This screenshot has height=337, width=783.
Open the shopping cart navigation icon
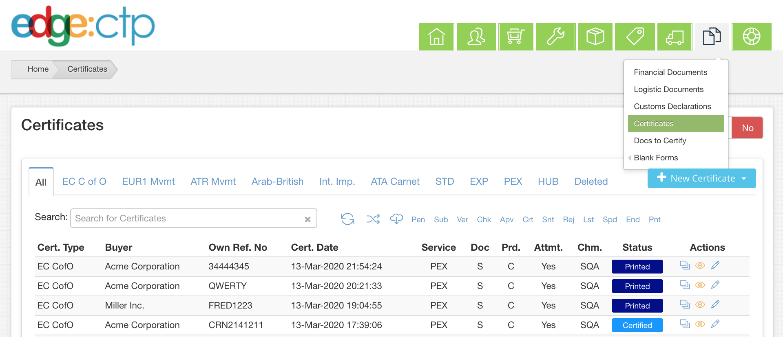[515, 37]
